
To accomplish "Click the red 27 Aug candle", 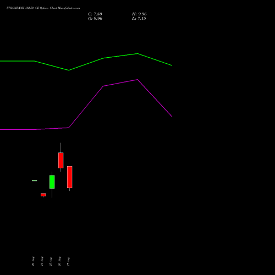I will [x=70, y=177].
